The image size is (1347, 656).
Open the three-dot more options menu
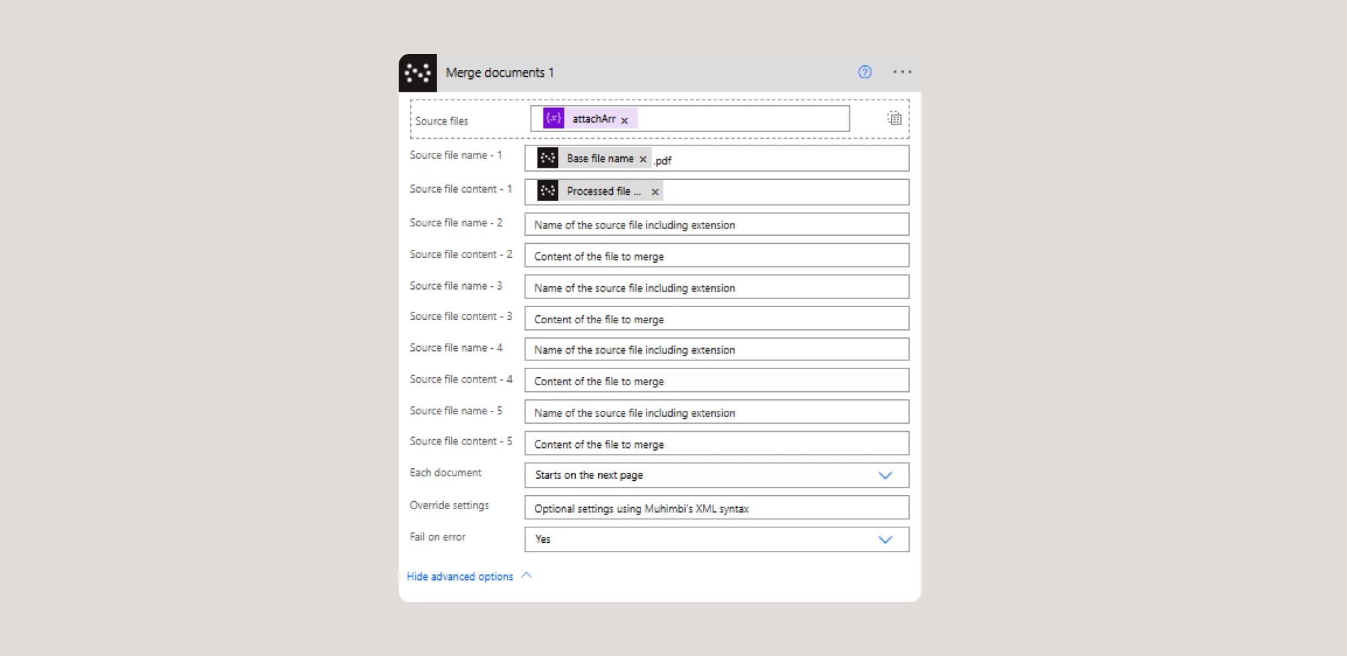tap(902, 72)
